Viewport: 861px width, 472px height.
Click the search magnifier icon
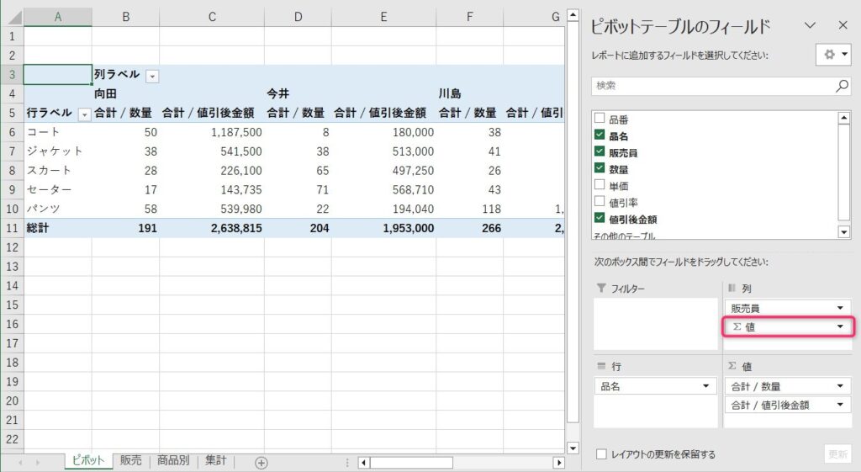842,86
